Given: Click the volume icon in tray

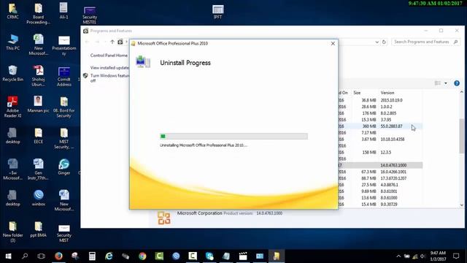Looking at the screenshot, I should 422,256.
